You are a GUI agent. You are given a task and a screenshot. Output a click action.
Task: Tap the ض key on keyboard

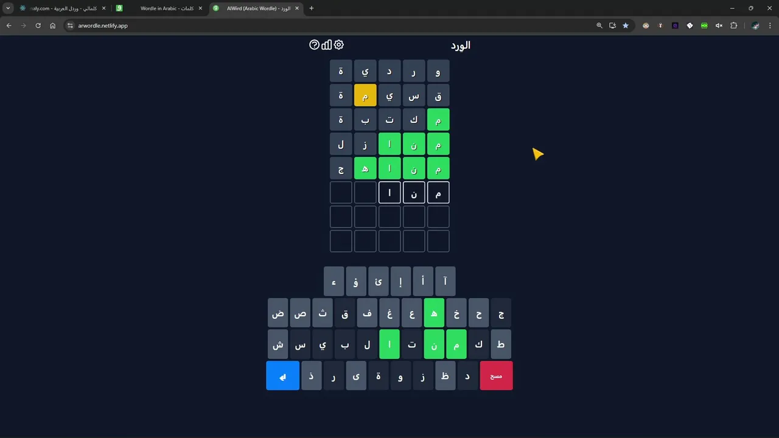point(278,313)
